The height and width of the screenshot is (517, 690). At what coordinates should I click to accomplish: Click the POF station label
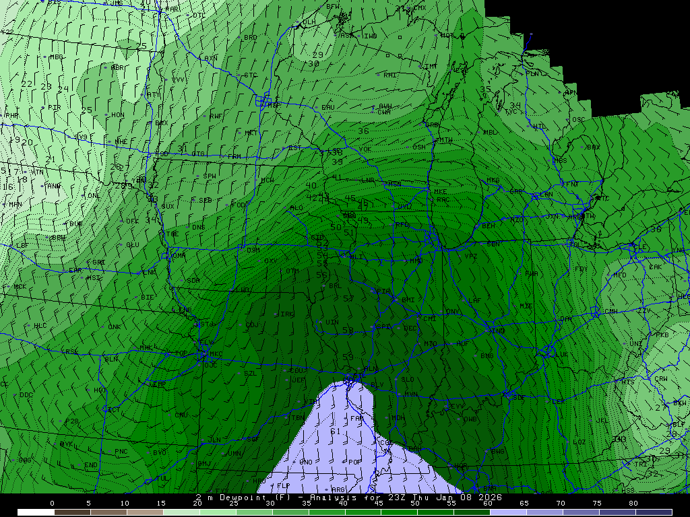[x=354, y=462]
